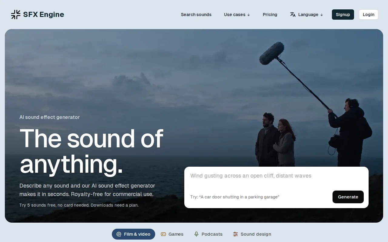Click the SFX Engine brand name
388x242 pixels.
[44, 15]
